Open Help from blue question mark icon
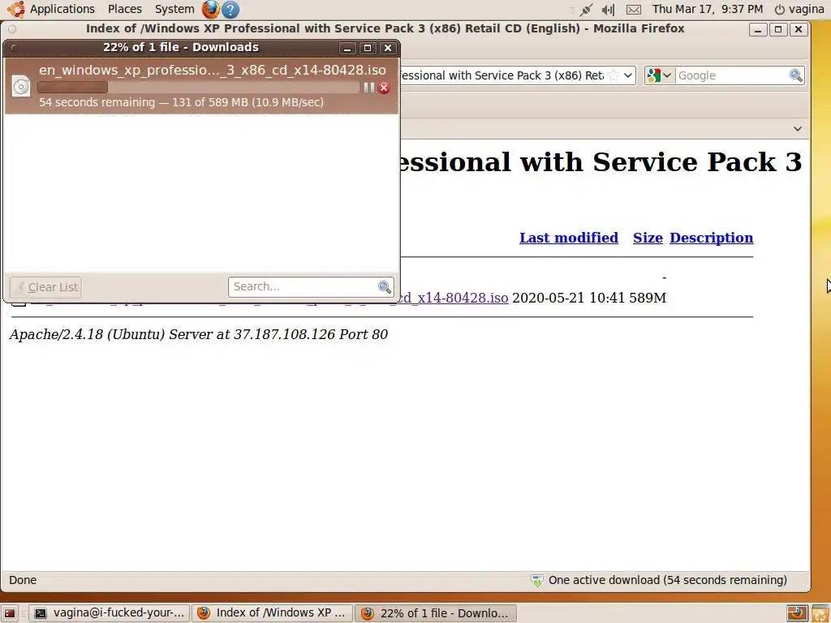The height and width of the screenshot is (623, 831). 230,9
